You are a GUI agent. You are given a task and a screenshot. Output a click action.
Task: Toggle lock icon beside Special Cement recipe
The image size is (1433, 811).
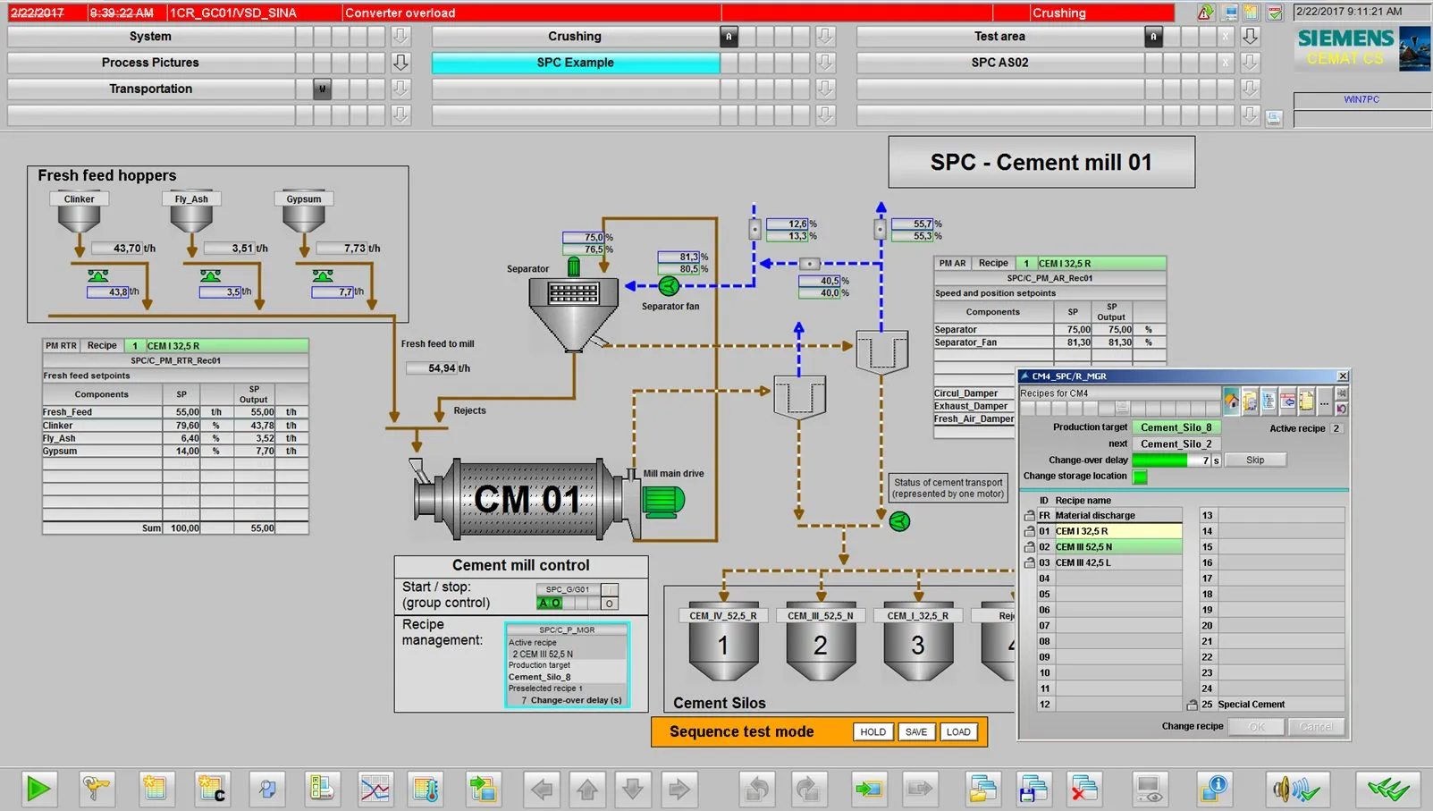[x=1192, y=705]
